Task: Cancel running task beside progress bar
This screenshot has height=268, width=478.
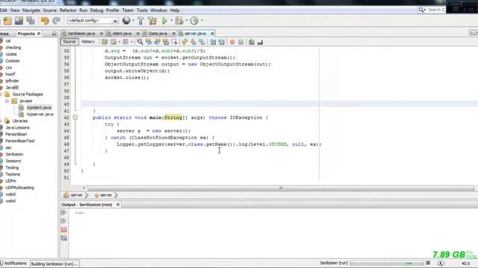Action: (x=428, y=263)
